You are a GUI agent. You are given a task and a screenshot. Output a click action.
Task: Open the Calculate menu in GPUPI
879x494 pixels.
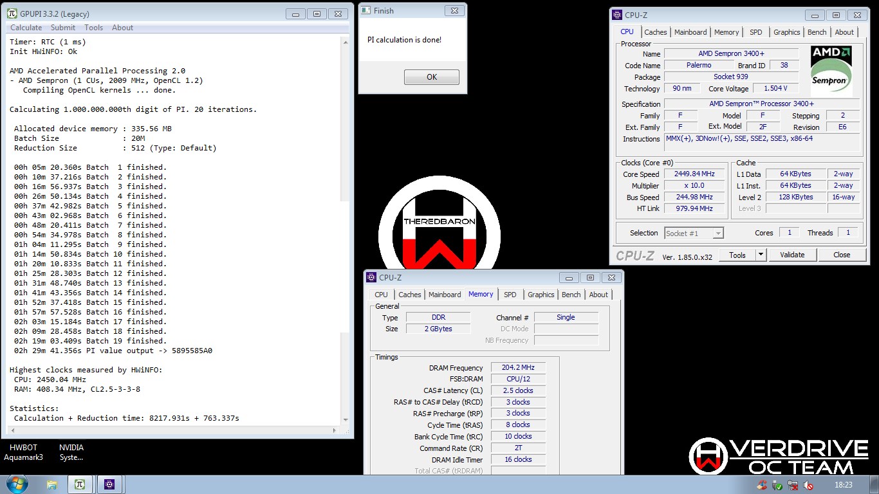click(x=26, y=28)
